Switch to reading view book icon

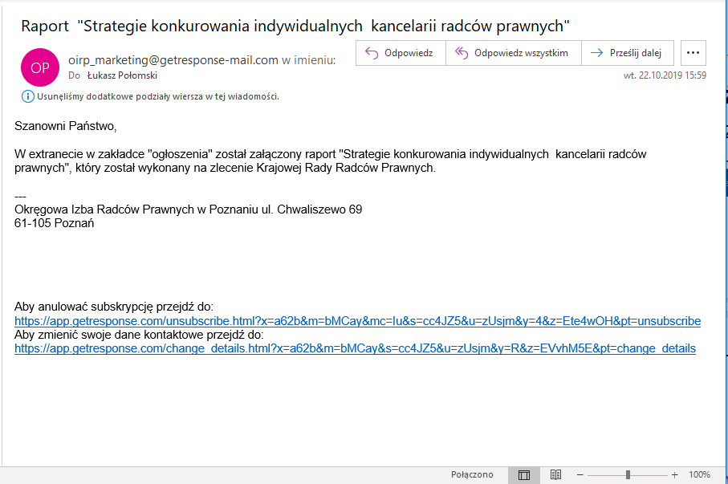coord(555,474)
